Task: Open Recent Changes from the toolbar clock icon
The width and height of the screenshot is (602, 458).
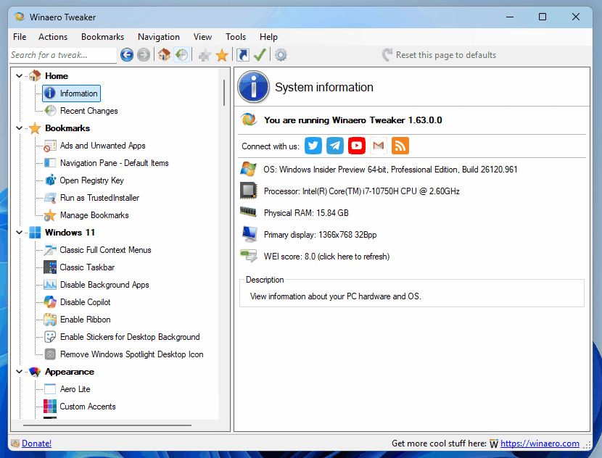Action: [181, 55]
